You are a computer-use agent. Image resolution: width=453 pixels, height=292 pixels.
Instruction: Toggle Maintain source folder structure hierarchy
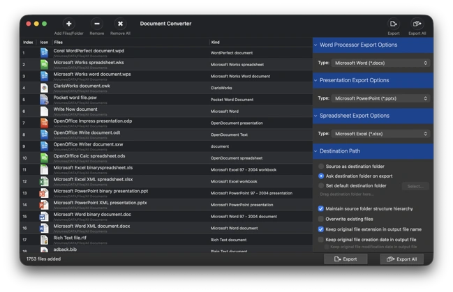320,208
